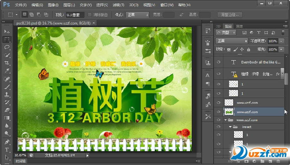The image size is (290, 165).
Task: Collapse the insect layer group
Action: point(230,127)
